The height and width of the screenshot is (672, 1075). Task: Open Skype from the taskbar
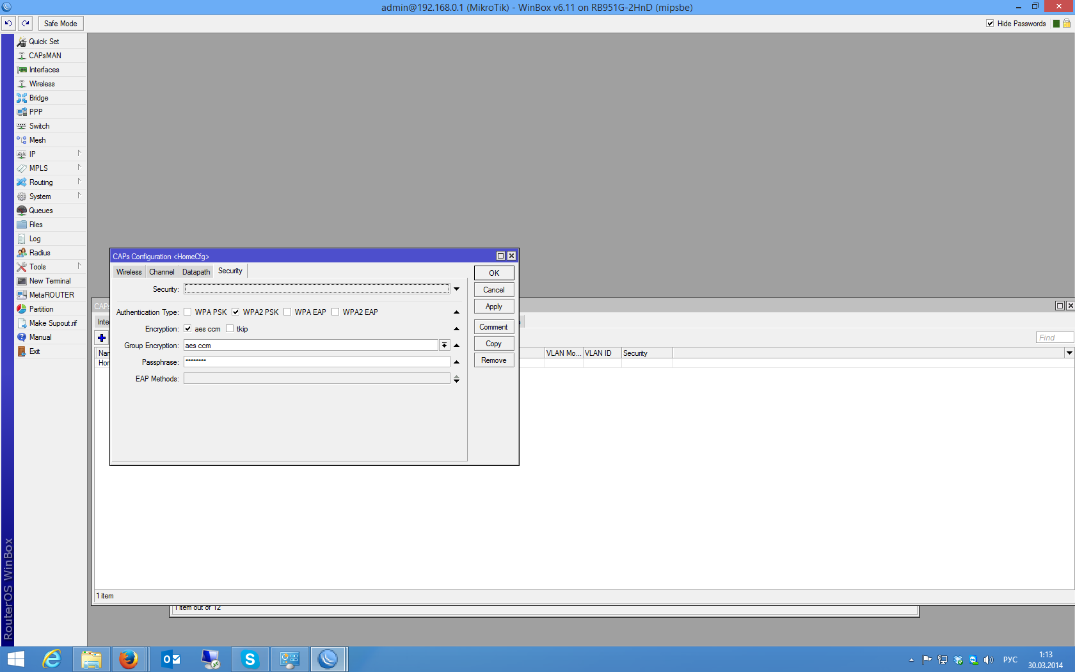click(250, 659)
